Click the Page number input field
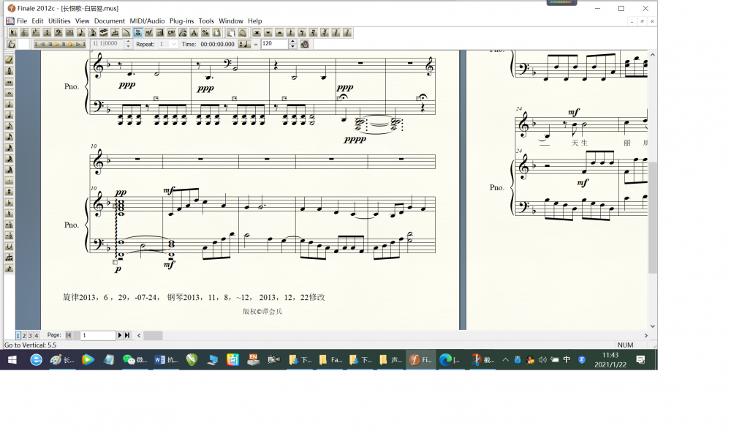 coord(97,335)
